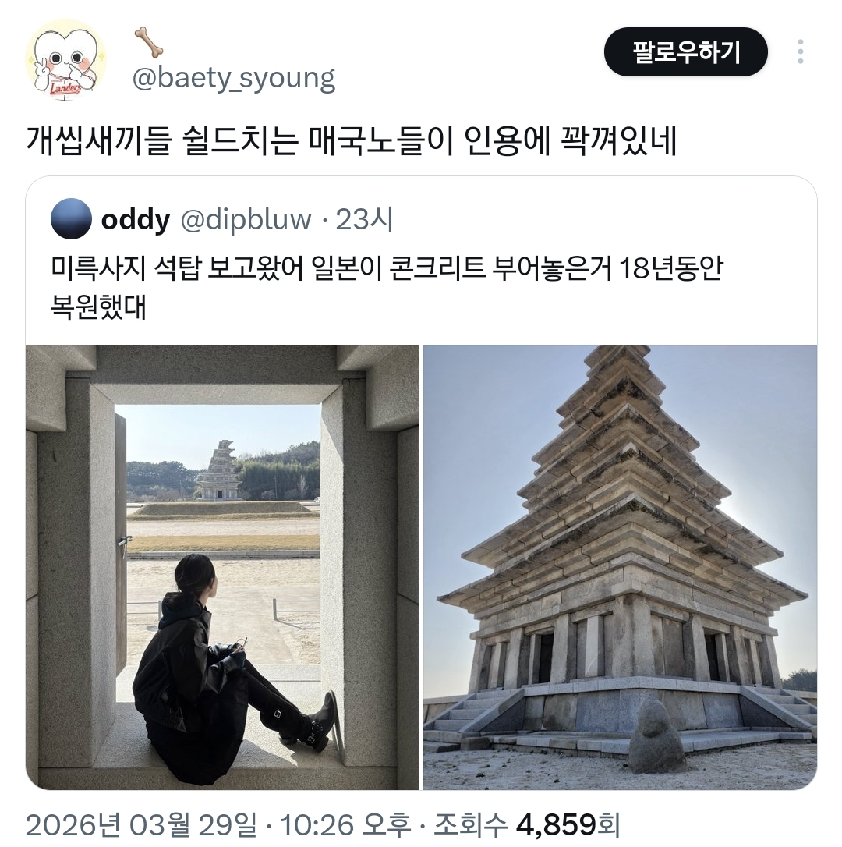
Task: Click the distant pagoda in left photo
Action: pyautogui.click(x=219, y=470)
